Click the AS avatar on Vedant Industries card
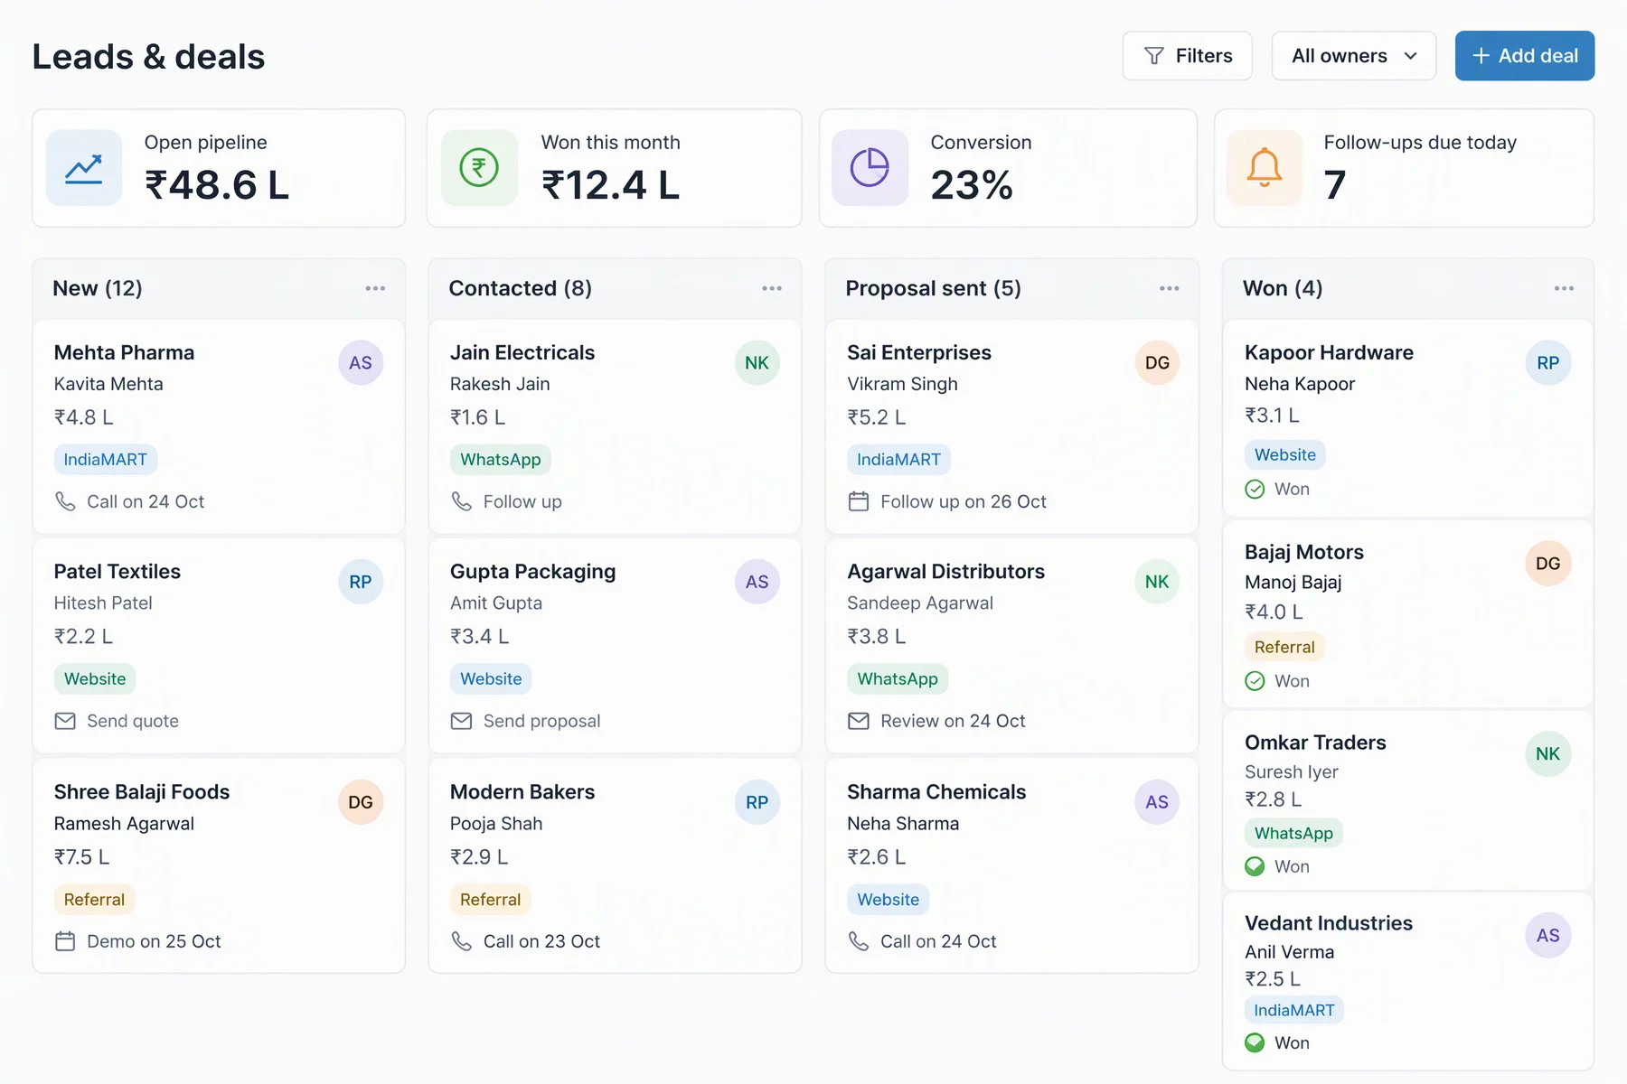 [1547, 936]
